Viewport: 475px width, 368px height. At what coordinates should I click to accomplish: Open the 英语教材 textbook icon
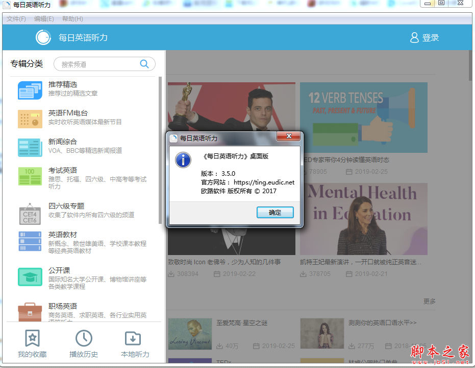(30, 241)
